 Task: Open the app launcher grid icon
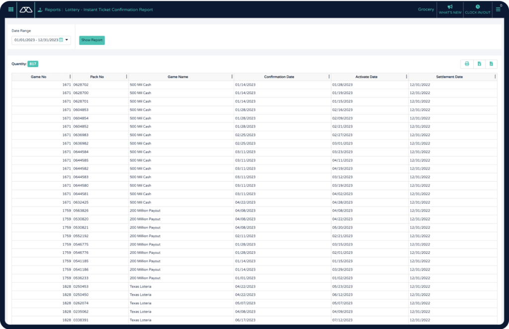tap(11, 9)
